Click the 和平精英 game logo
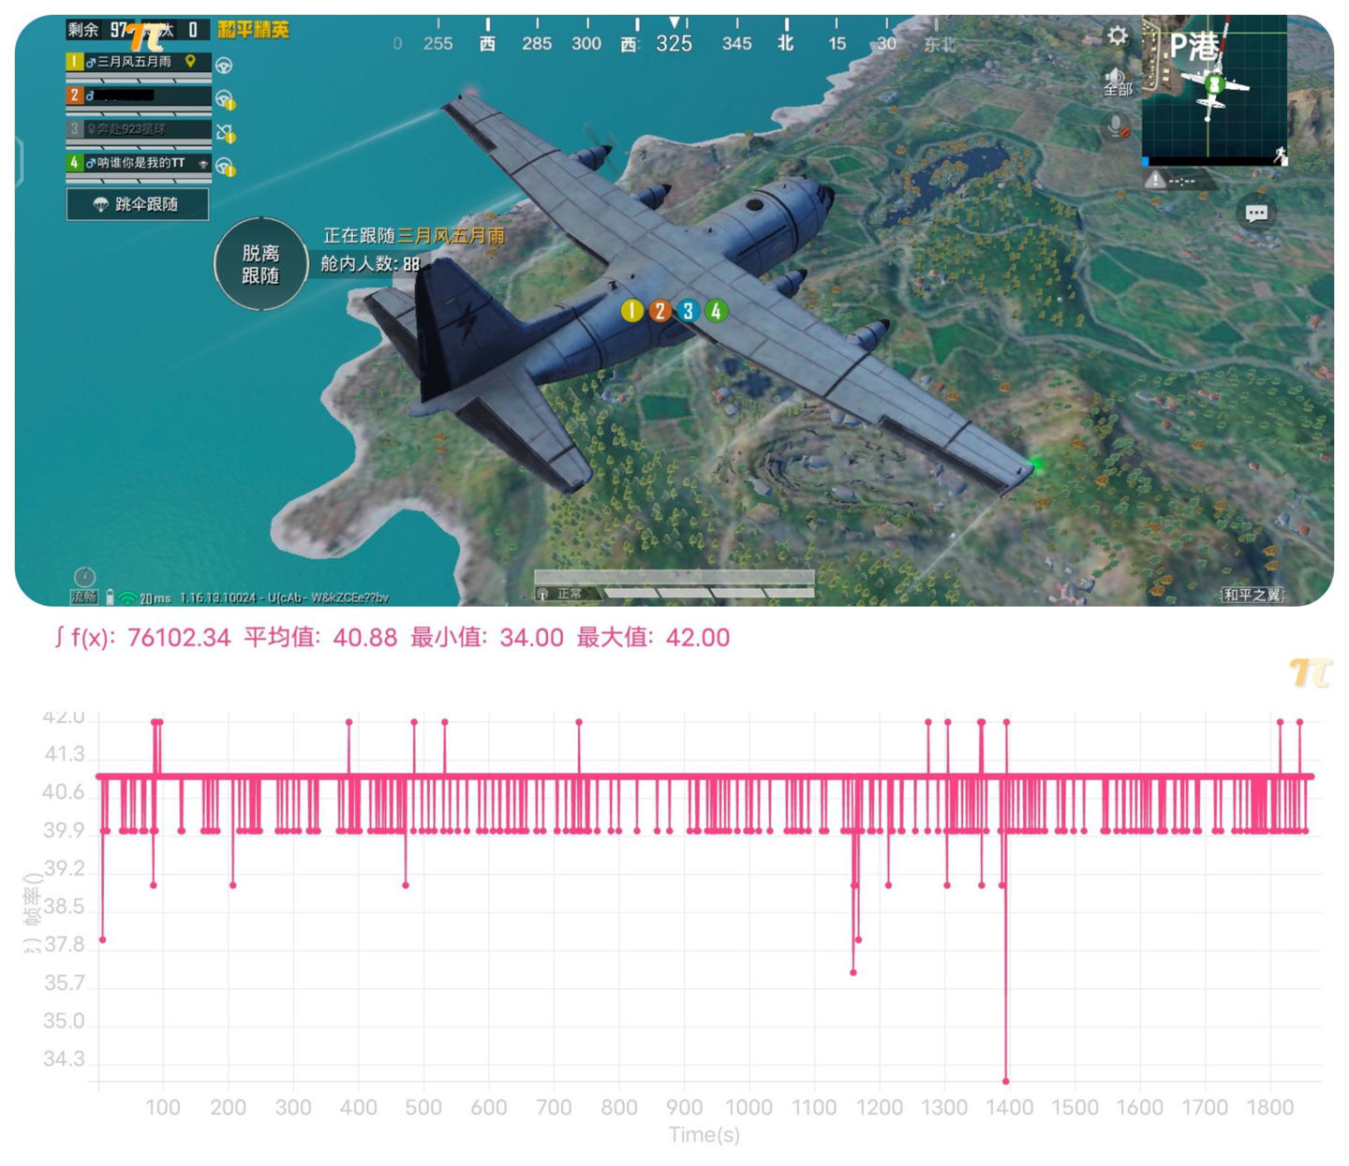The width and height of the screenshot is (1349, 1166). point(254,30)
